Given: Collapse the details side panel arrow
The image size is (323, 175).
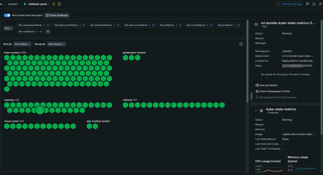Looking at the screenshot, I should coord(251,96).
